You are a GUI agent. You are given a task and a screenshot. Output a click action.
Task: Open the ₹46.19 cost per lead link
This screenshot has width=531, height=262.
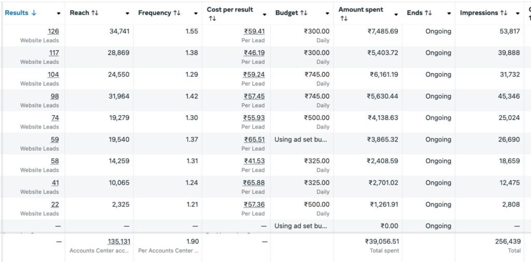pos(254,53)
